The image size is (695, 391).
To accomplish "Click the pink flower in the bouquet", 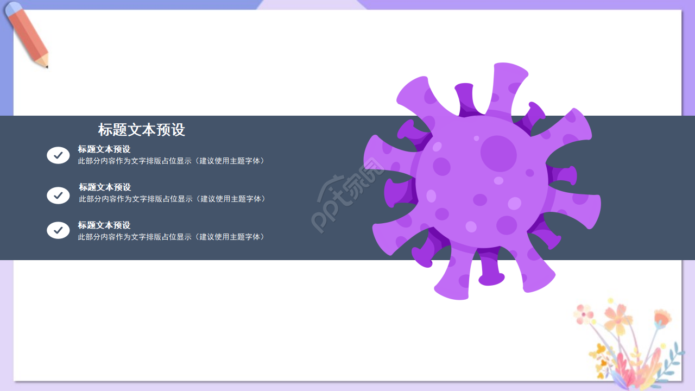I will coord(584,314).
